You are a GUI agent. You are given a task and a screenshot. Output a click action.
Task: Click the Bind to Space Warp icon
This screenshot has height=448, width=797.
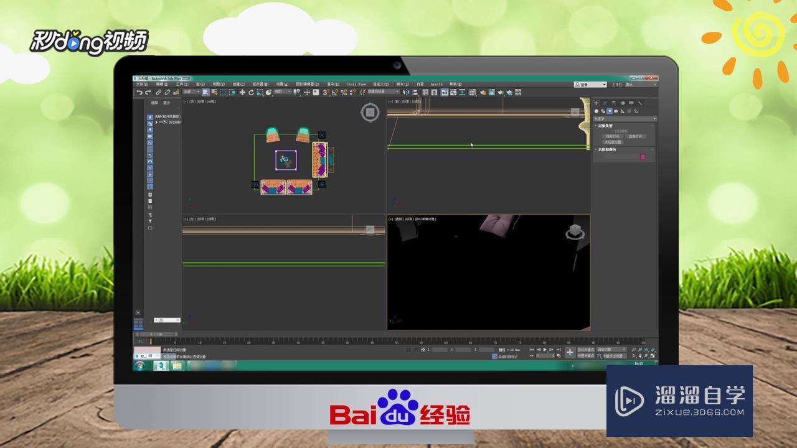176,92
